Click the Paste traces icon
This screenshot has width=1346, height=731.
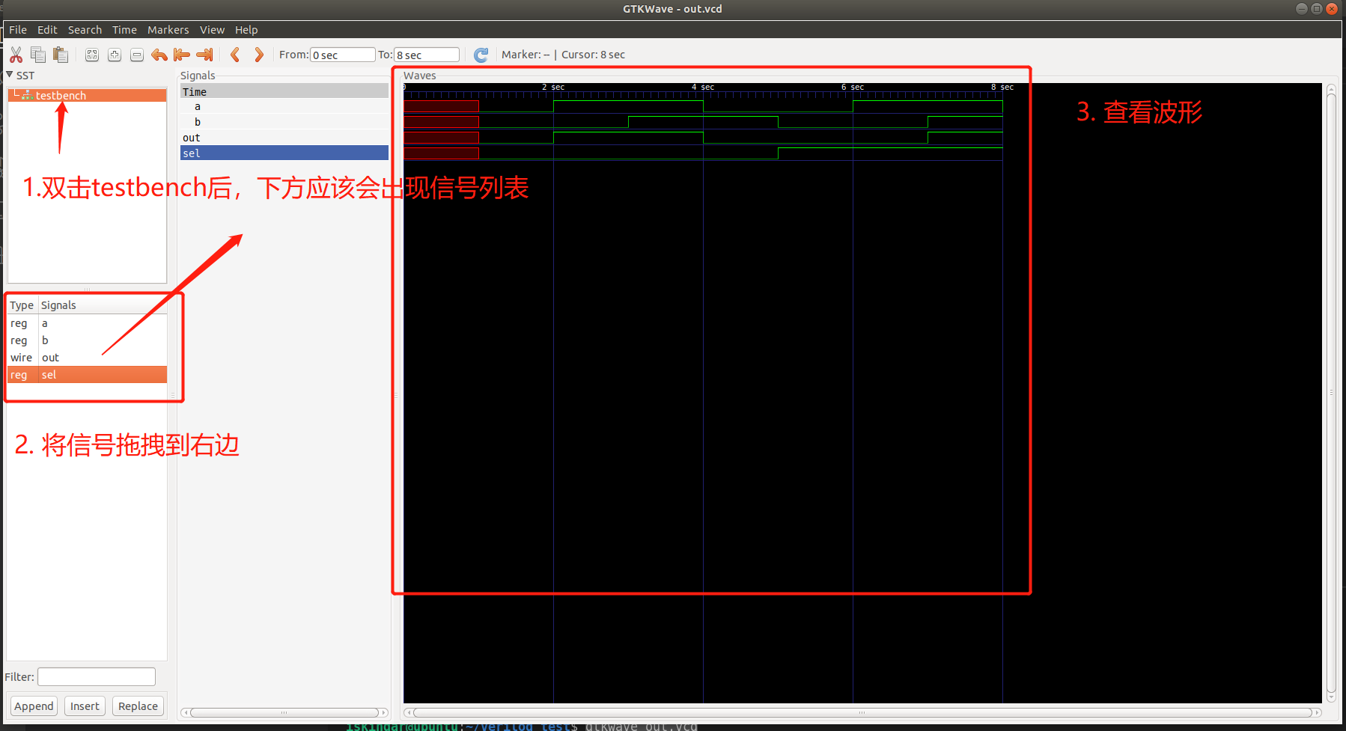(61, 55)
